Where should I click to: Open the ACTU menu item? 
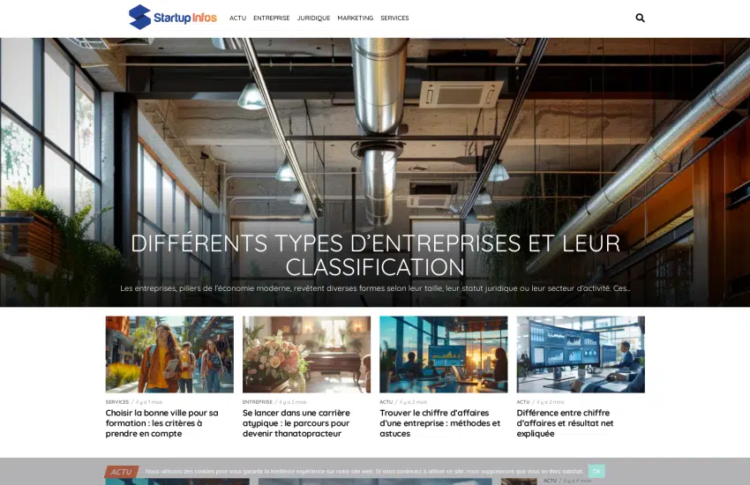[237, 19]
